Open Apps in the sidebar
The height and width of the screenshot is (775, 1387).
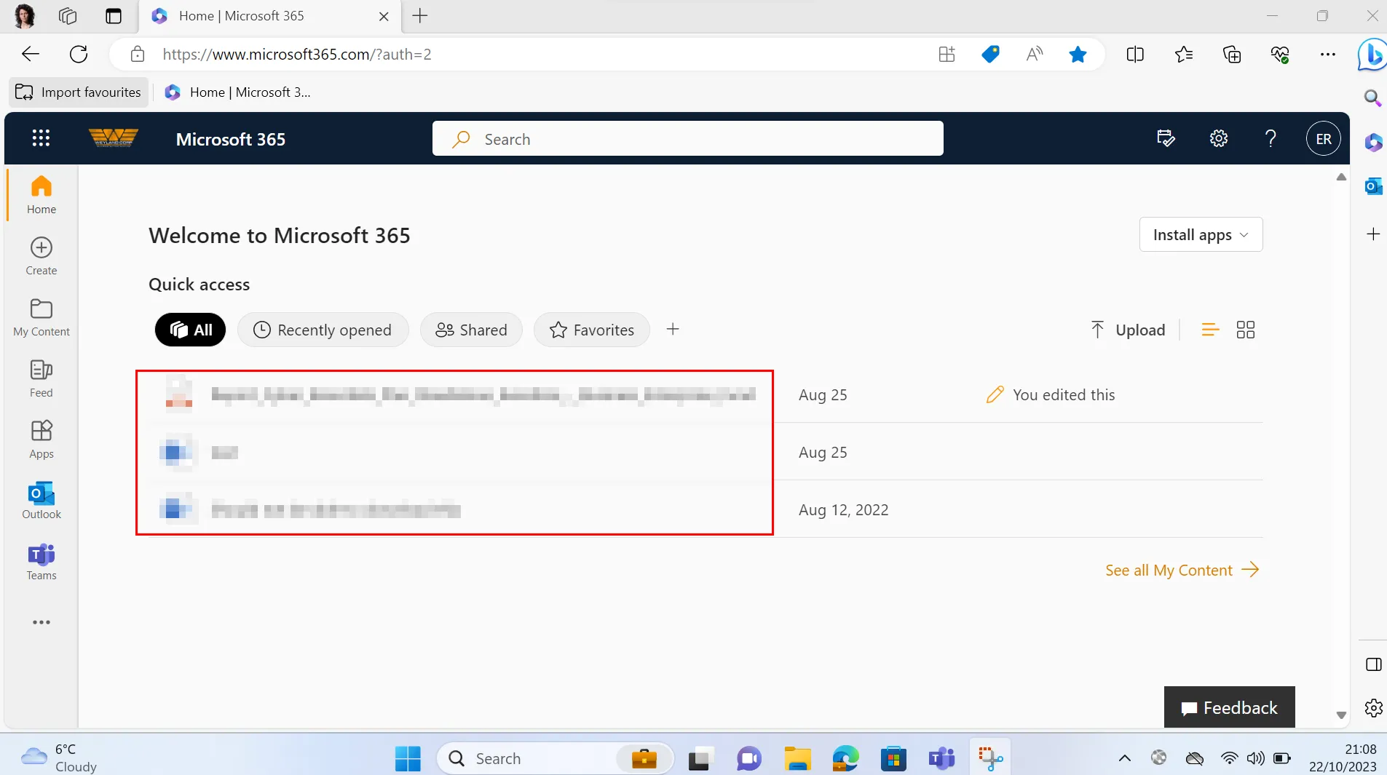(42, 439)
